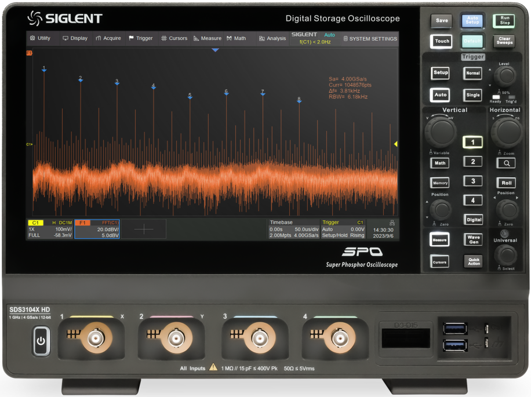Screen dimensions: 531x397
Task: Open the Timebase info box
Action: (293, 229)
